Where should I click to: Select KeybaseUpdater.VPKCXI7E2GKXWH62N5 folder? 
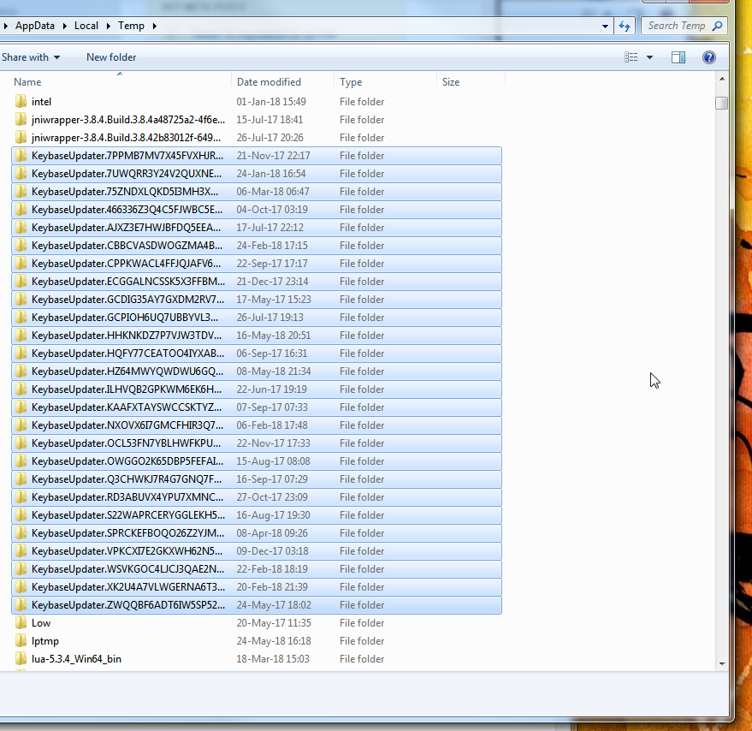257,551
